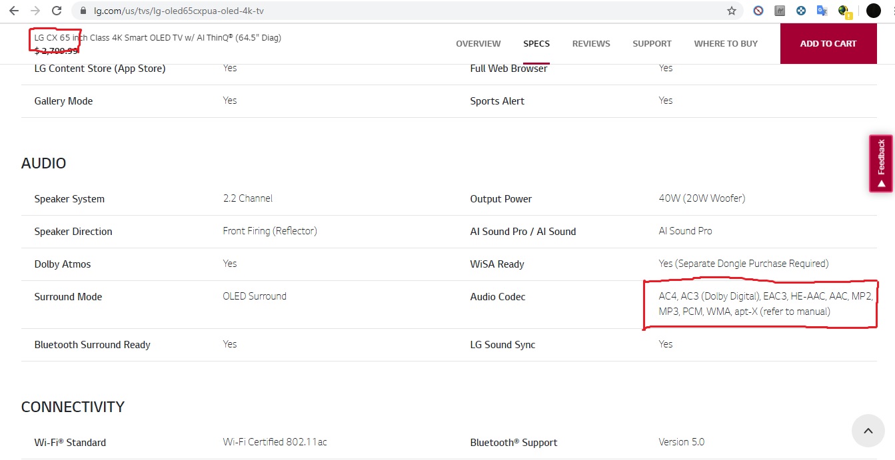Open the Google Translate extension
895x460 pixels.
(822, 11)
